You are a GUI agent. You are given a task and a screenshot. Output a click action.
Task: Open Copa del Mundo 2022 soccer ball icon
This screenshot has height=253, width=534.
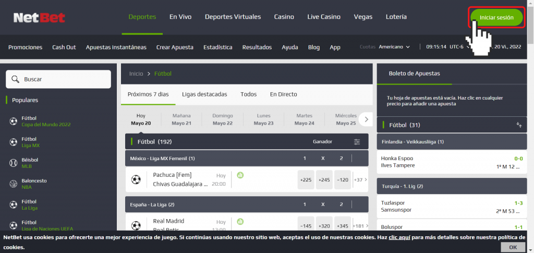(x=13, y=121)
